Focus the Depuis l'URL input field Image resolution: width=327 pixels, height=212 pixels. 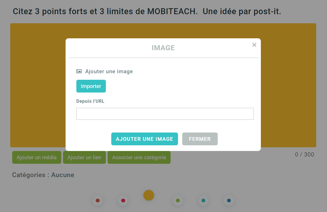[165, 114]
